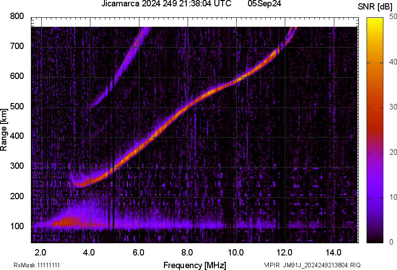Screen dimensions: 397x270
Task: Click the title text 'Jicamarca 2024 249 21:38:04 UTC'
Action: 166,4
